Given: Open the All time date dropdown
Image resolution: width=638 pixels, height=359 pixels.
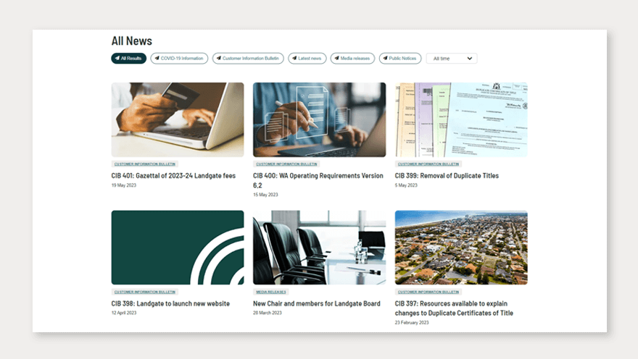Looking at the screenshot, I should pos(451,59).
